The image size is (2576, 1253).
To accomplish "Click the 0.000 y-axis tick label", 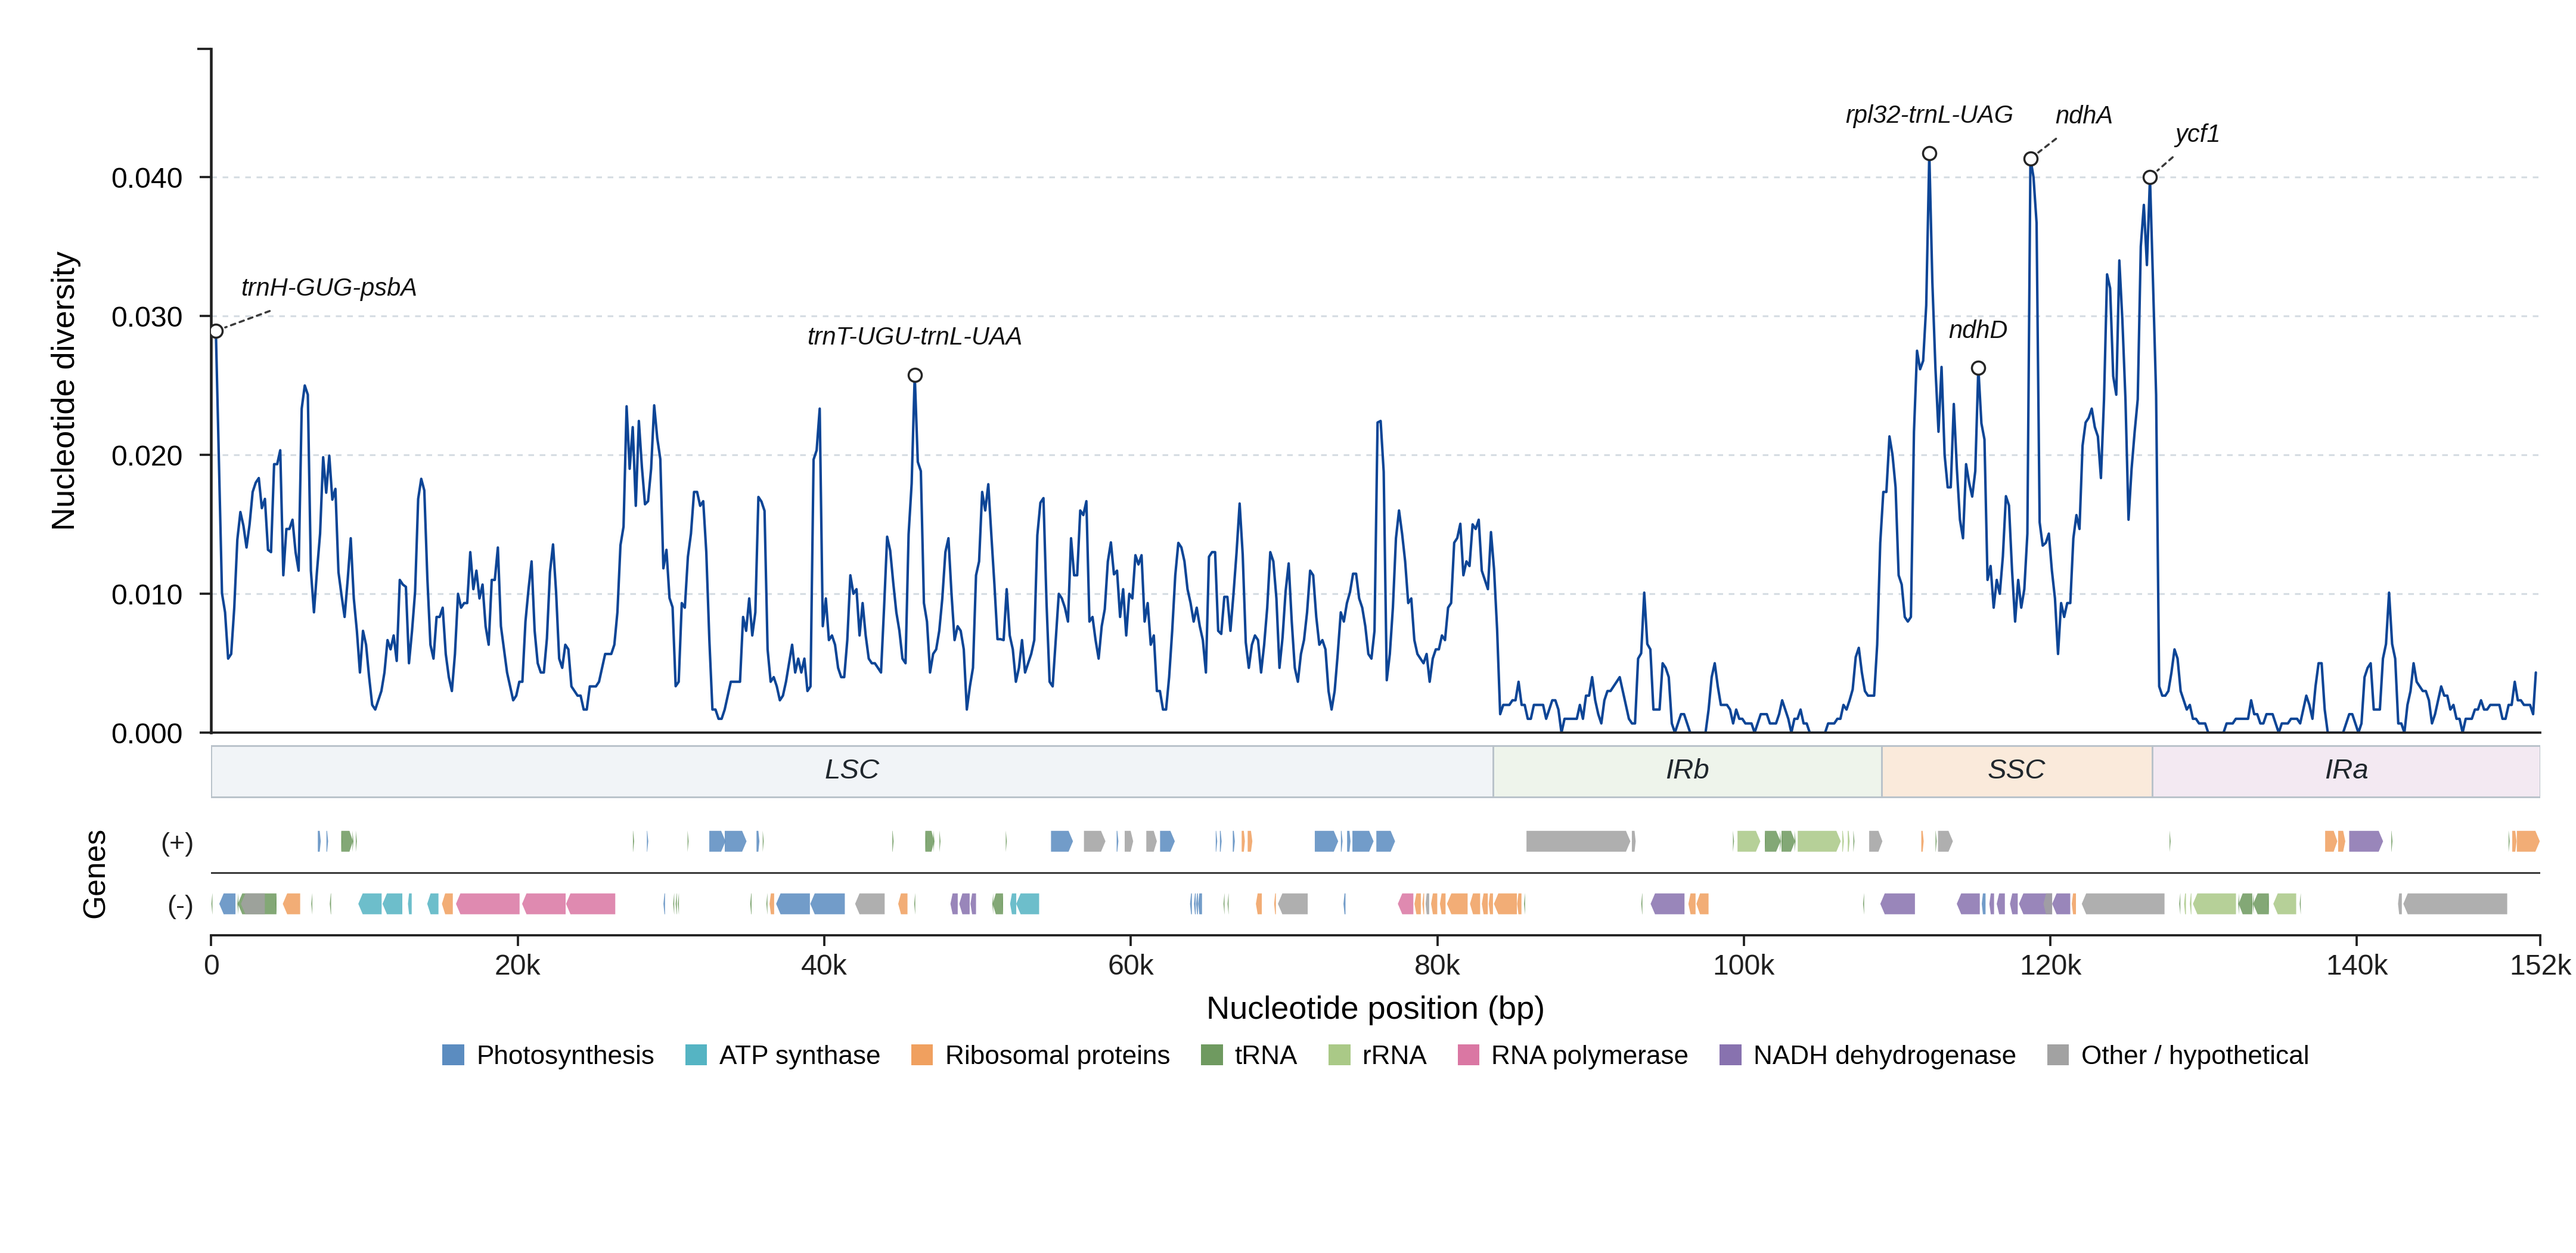I will (147, 734).
